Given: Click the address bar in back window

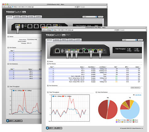Looking at the screenshot, I should click(x=44, y=7).
